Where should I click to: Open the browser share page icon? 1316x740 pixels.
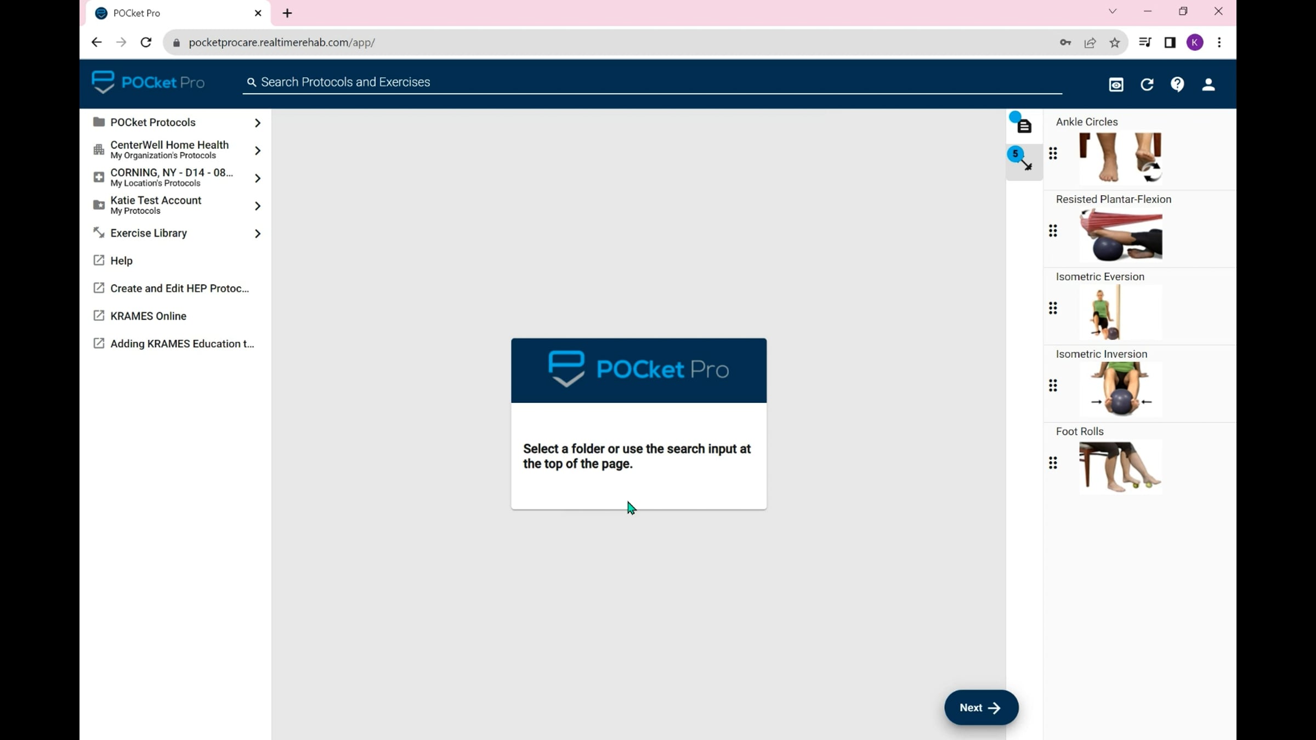(x=1090, y=42)
